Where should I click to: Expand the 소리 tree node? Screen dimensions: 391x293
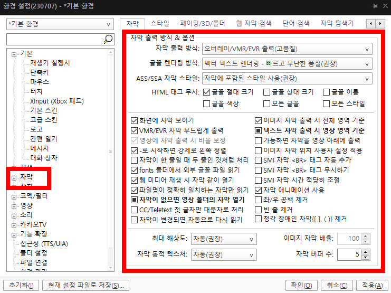pos(14,216)
